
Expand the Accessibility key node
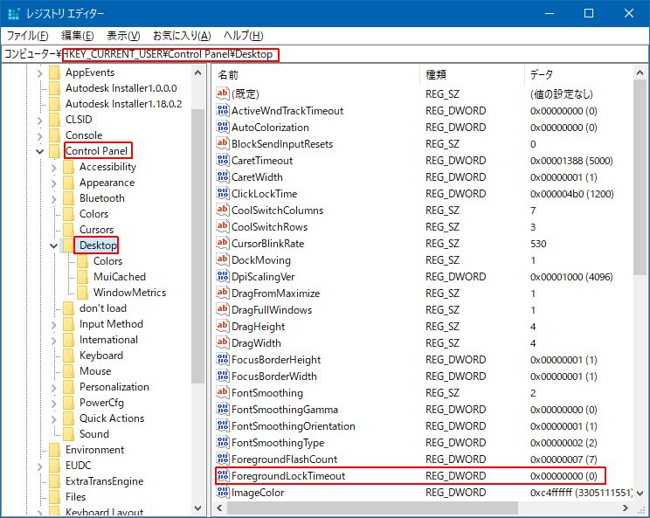point(54,167)
